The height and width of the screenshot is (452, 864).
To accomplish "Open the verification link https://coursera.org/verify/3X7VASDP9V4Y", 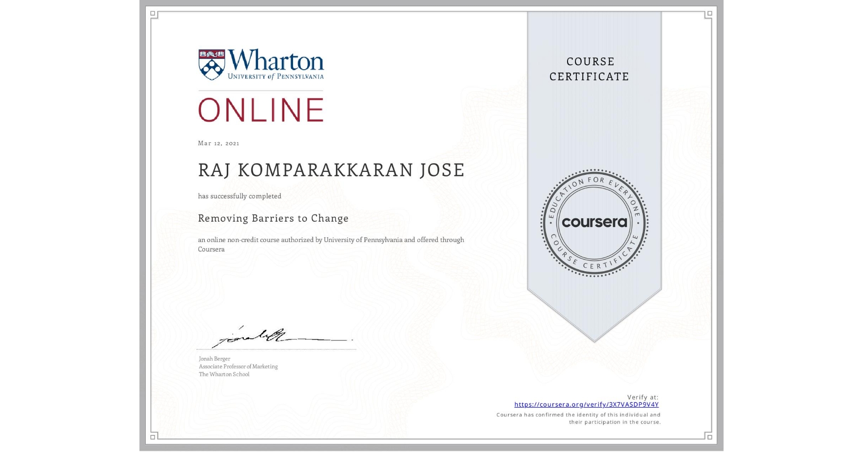I will 587,404.
